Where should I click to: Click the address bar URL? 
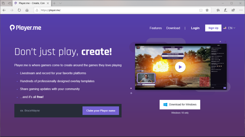point(51,10)
